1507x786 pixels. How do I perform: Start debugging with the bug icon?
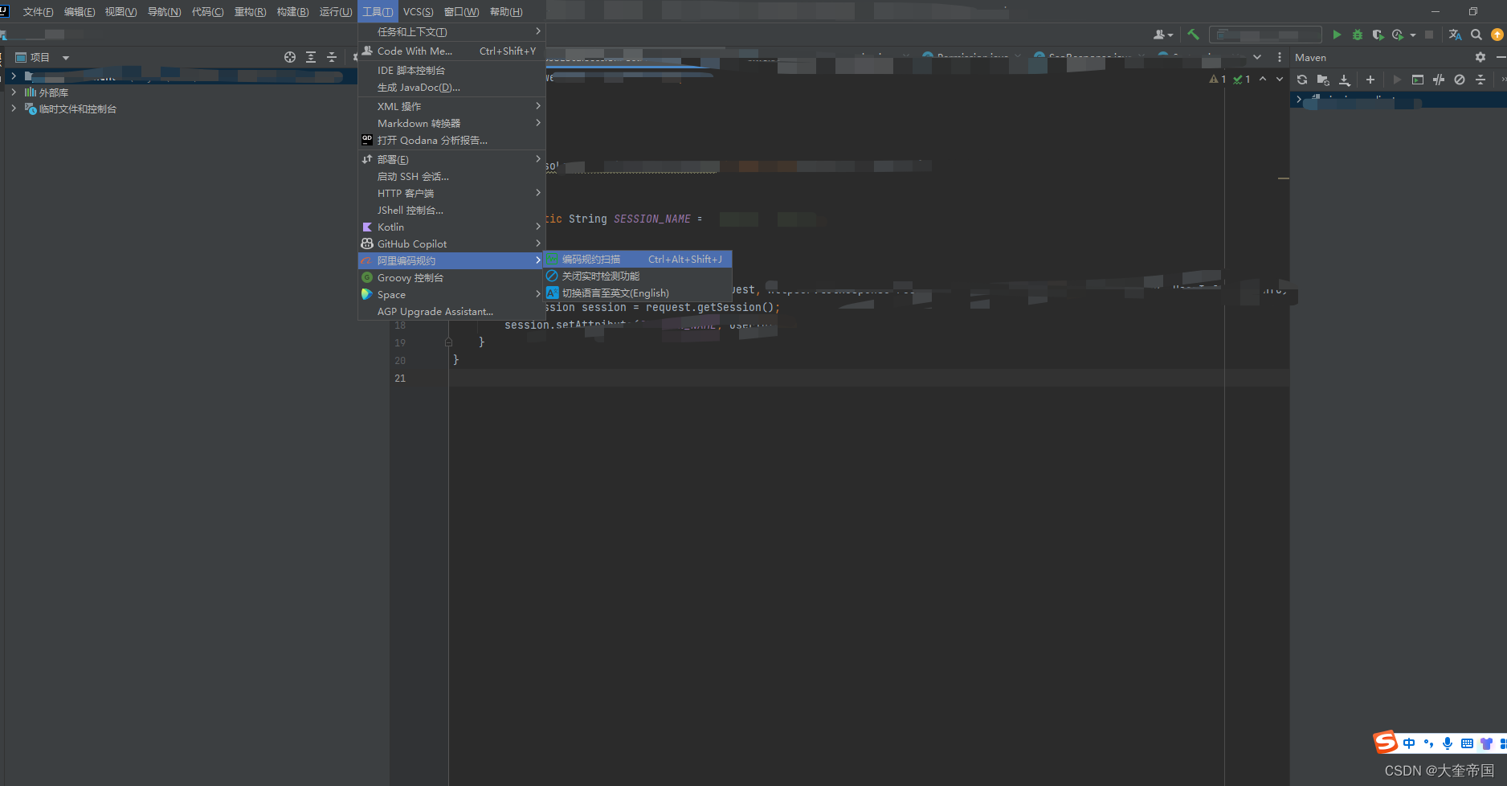click(x=1358, y=35)
